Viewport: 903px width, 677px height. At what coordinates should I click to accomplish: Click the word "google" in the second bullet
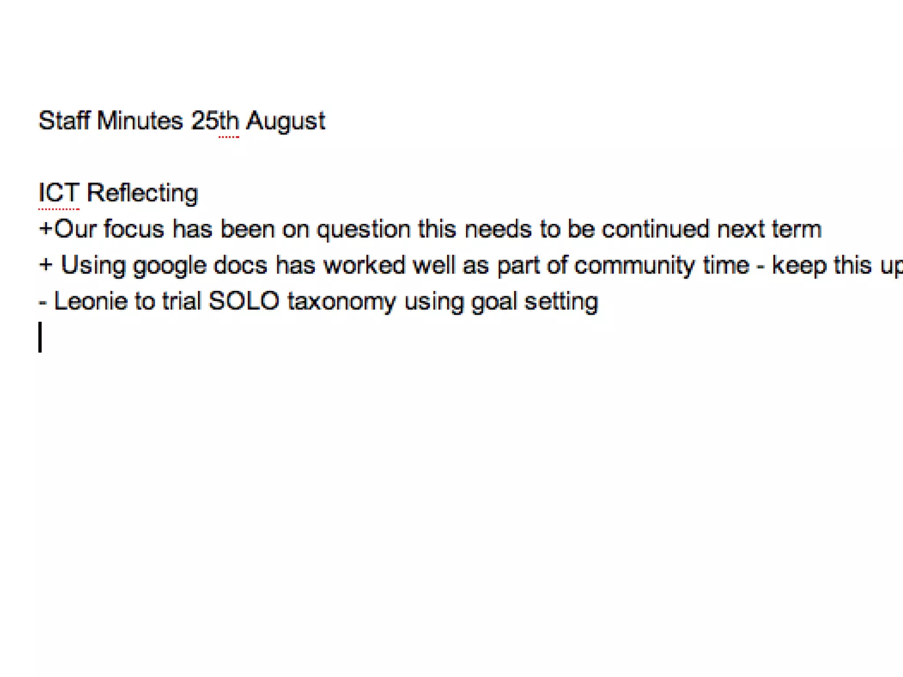[x=170, y=266]
